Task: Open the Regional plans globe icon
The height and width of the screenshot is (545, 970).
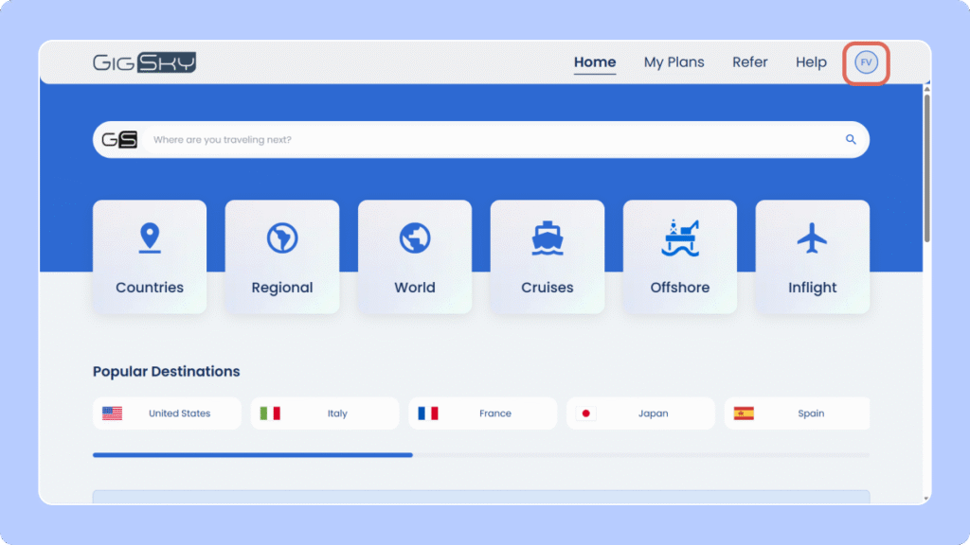Action: click(x=281, y=239)
